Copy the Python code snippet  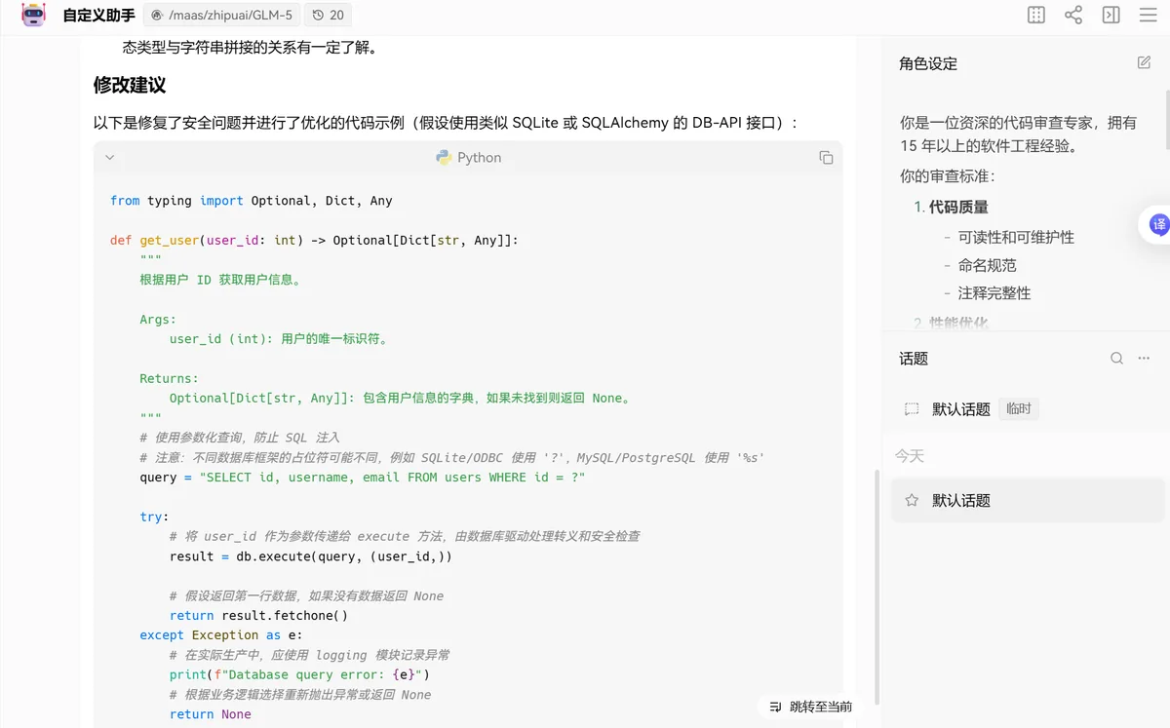pyautogui.click(x=826, y=157)
